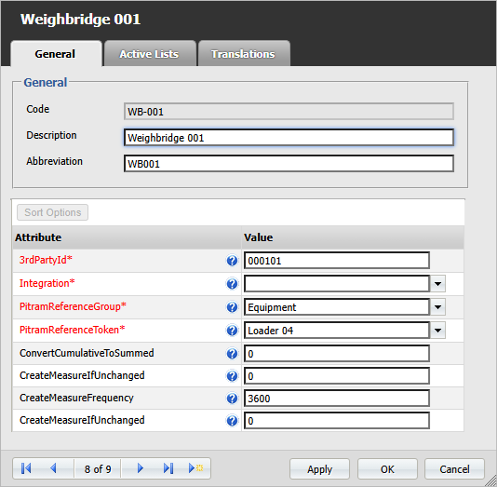Image resolution: width=497 pixels, height=487 pixels.
Task: Open help for Integration attribute
Action: [x=232, y=284]
